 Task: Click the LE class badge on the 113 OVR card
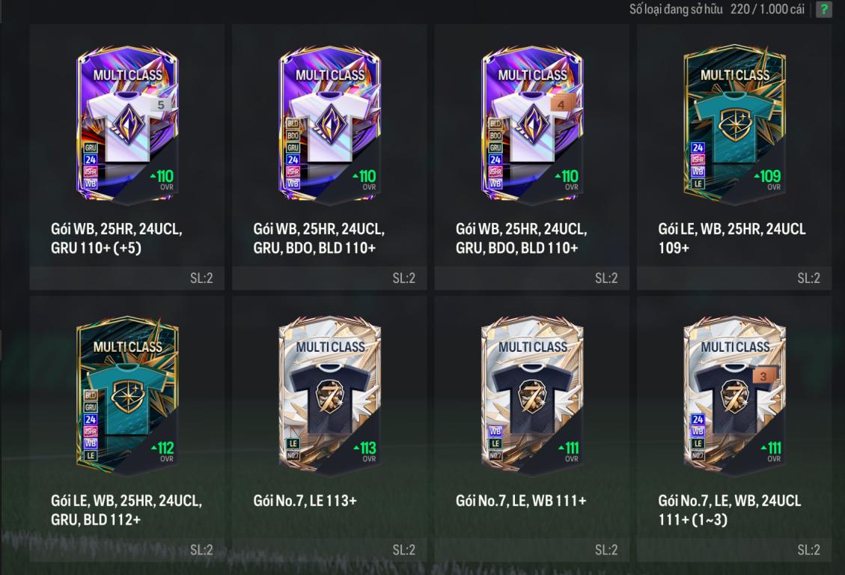(x=293, y=443)
